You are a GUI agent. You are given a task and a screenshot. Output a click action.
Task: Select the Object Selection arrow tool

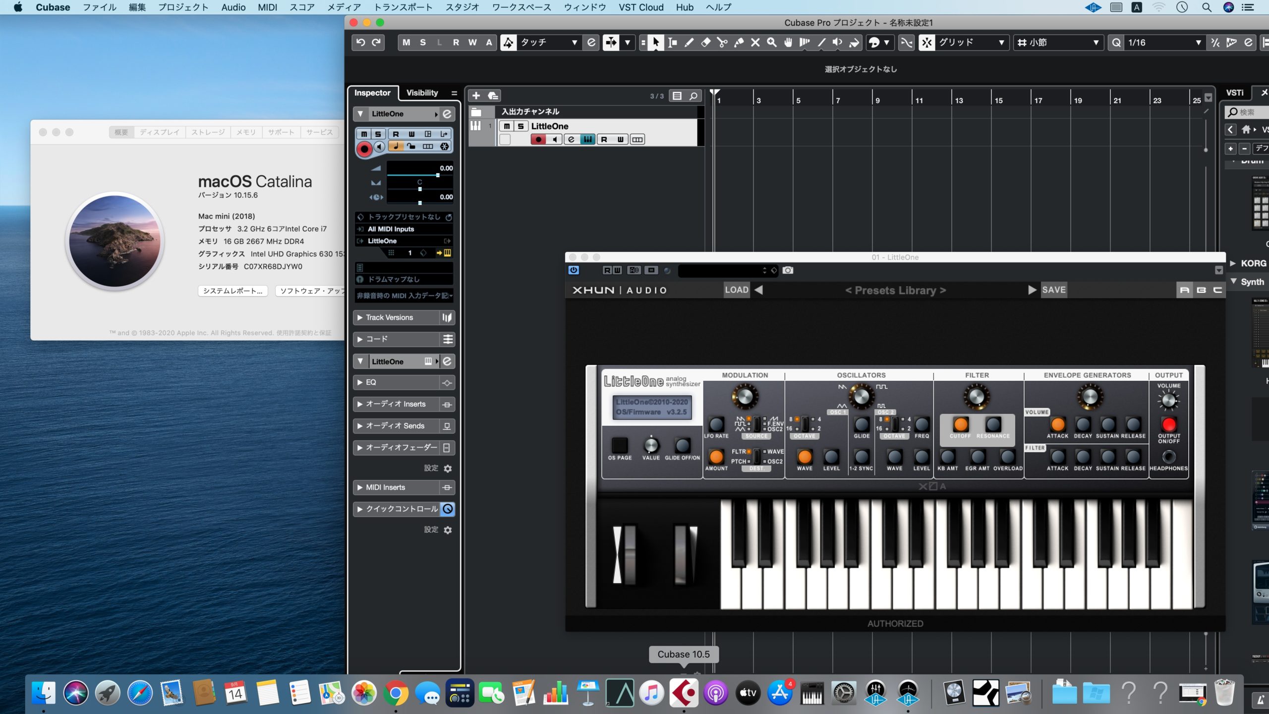coord(655,43)
